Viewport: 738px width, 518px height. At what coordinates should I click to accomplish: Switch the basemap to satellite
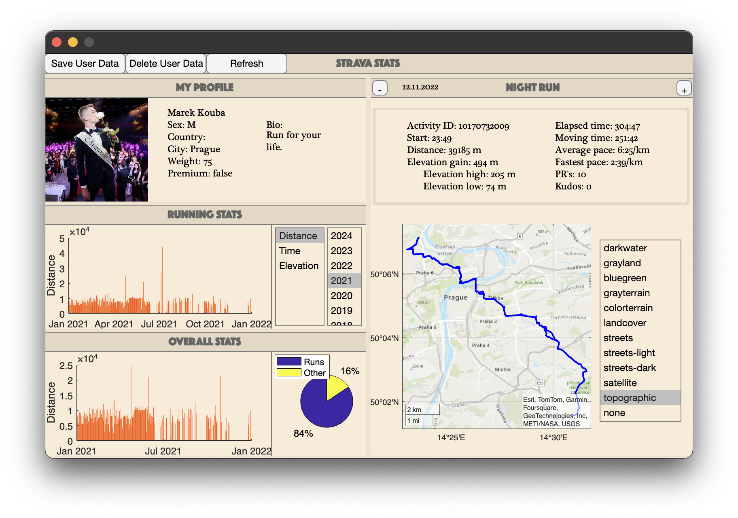620,383
